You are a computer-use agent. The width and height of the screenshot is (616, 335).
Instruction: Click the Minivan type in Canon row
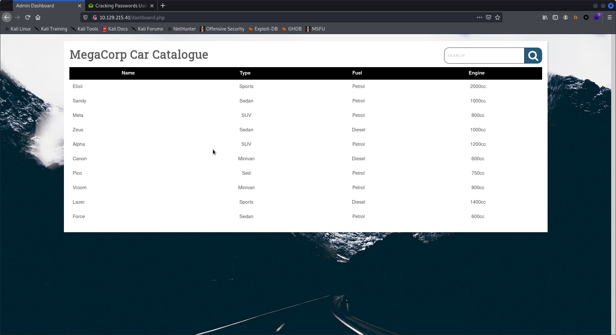click(246, 159)
